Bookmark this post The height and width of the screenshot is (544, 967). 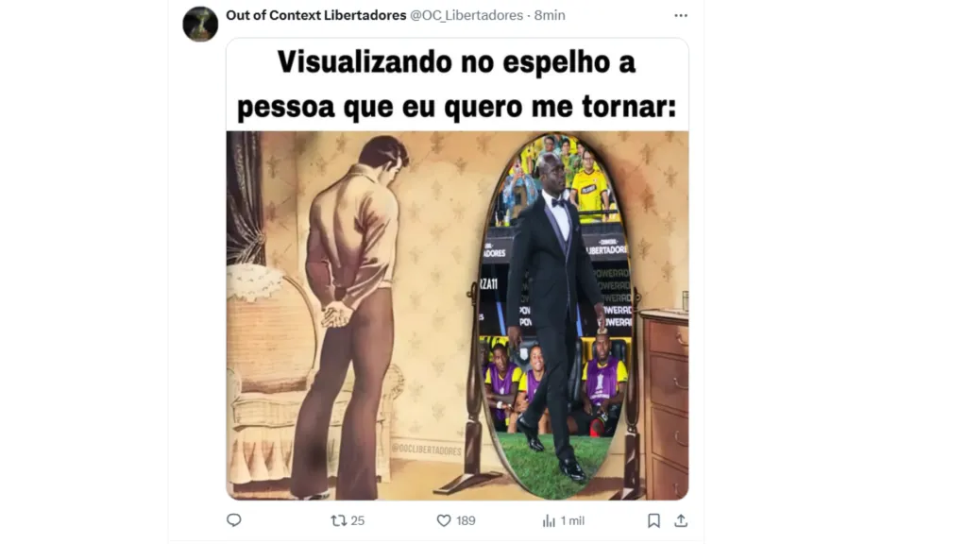(653, 521)
